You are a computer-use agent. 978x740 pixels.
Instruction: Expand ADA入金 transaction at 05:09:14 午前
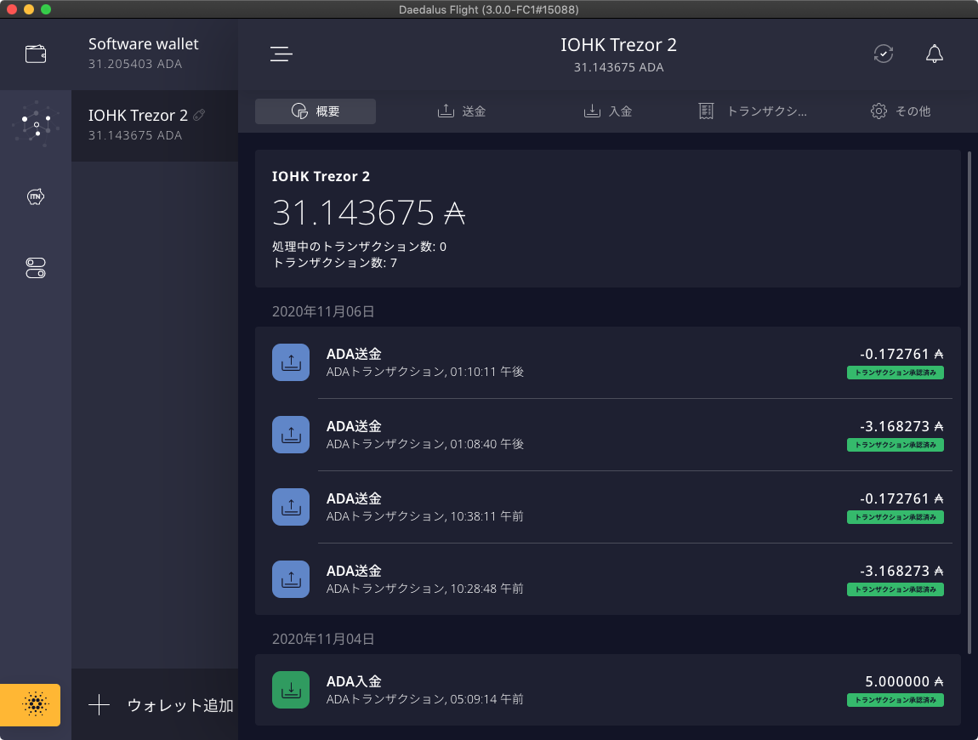coord(607,690)
